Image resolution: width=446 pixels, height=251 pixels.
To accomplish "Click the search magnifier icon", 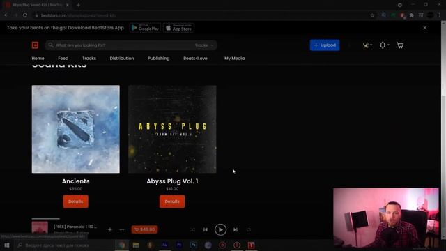I will pos(51,45).
